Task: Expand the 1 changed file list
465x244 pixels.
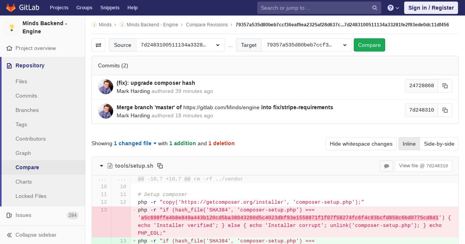Action: pos(135,143)
